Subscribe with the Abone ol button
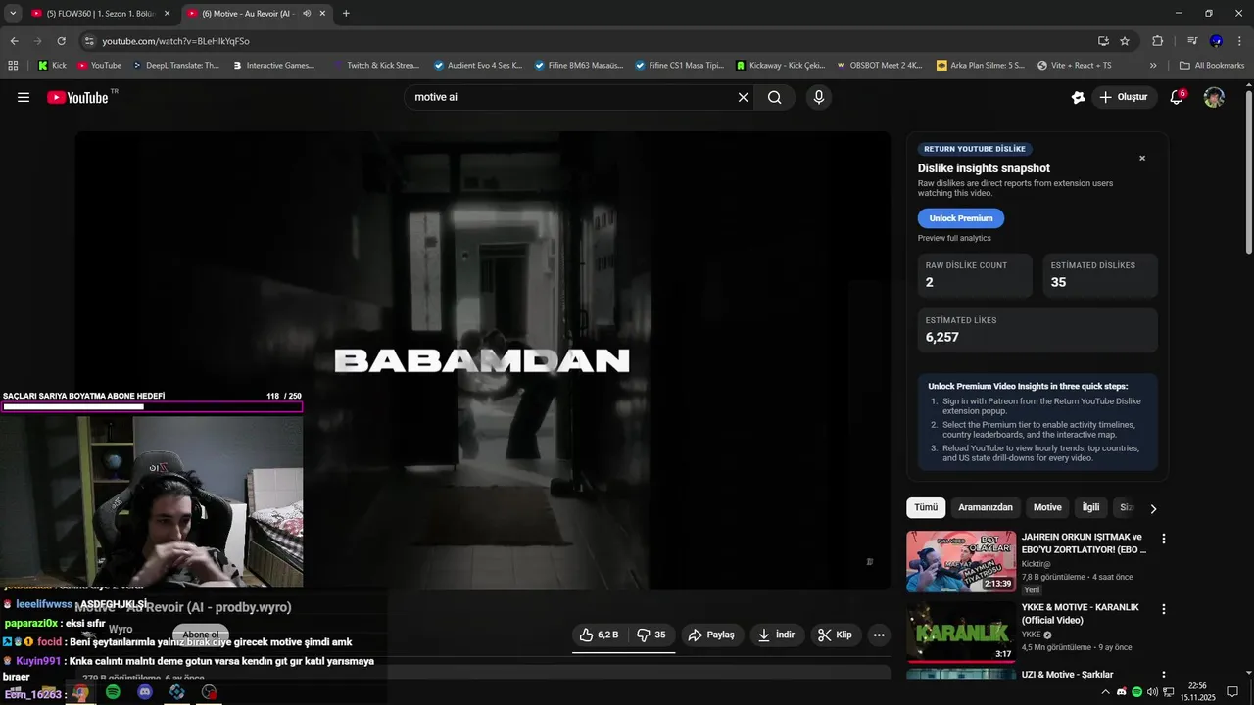This screenshot has height=705, width=1254. tap(200, 634)
